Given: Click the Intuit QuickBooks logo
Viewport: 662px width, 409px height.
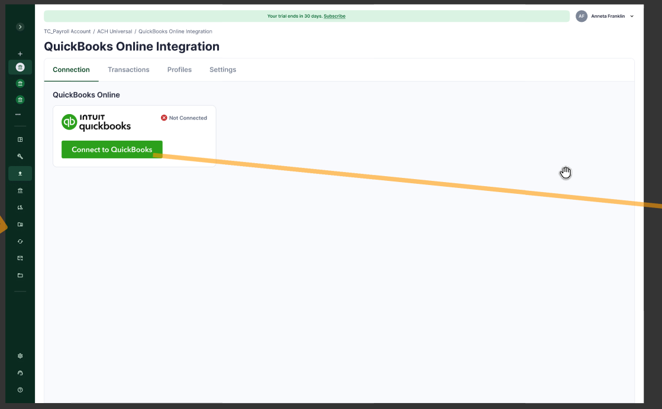Looking at the screenshot, I should click(96, 122).
